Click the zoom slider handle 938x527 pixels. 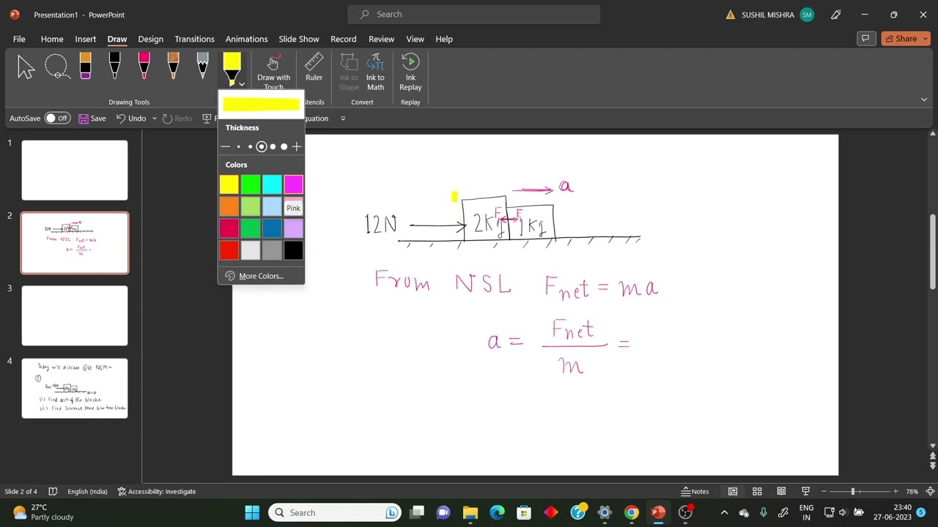(853, 491)
